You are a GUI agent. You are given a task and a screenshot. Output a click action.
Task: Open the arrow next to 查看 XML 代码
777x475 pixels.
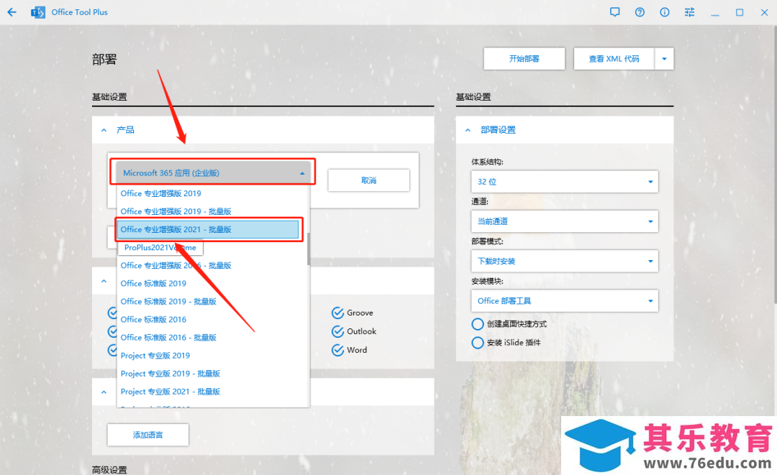664,59
